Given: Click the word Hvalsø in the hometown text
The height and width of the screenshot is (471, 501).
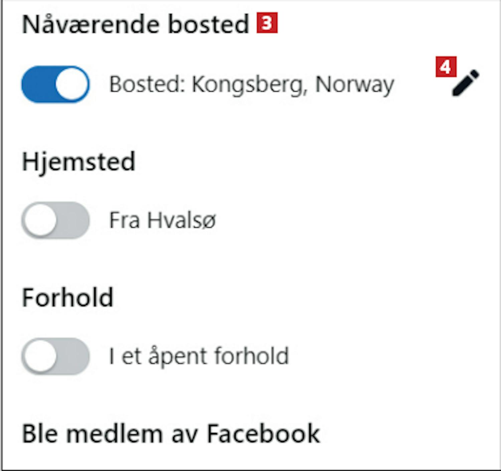Looking at the screenshot, I should 182,220.
